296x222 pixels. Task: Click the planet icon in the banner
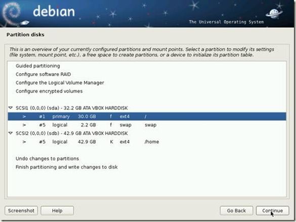pos(274,14)
